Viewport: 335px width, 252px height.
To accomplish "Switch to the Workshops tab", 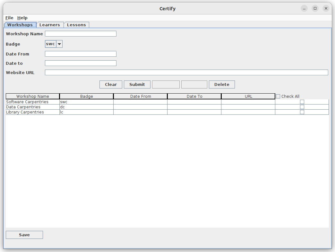I will point(20,25).
